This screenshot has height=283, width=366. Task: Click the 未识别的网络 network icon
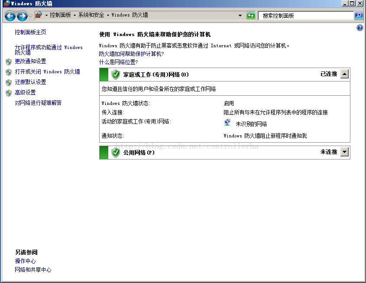click(227, 123)
